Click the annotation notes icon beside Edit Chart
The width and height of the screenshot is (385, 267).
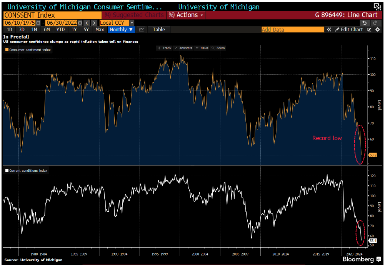coord(369,30)
